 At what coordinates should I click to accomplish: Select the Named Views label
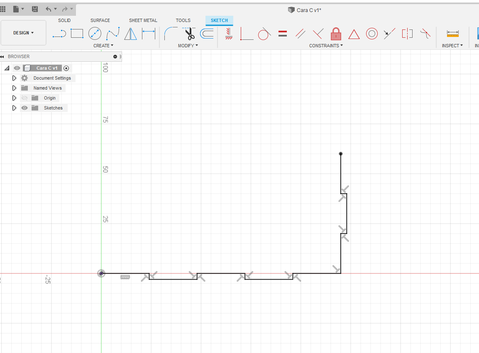tap(48, 88)
